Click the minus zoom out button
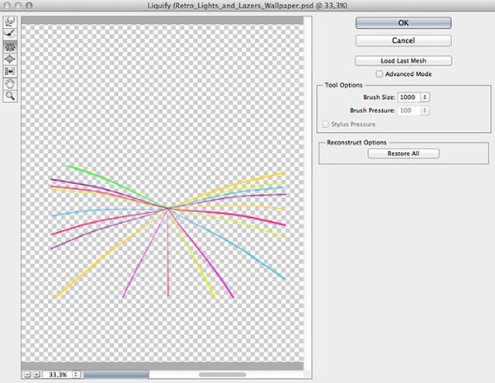 pyautogui.click(x=27, y=374)
